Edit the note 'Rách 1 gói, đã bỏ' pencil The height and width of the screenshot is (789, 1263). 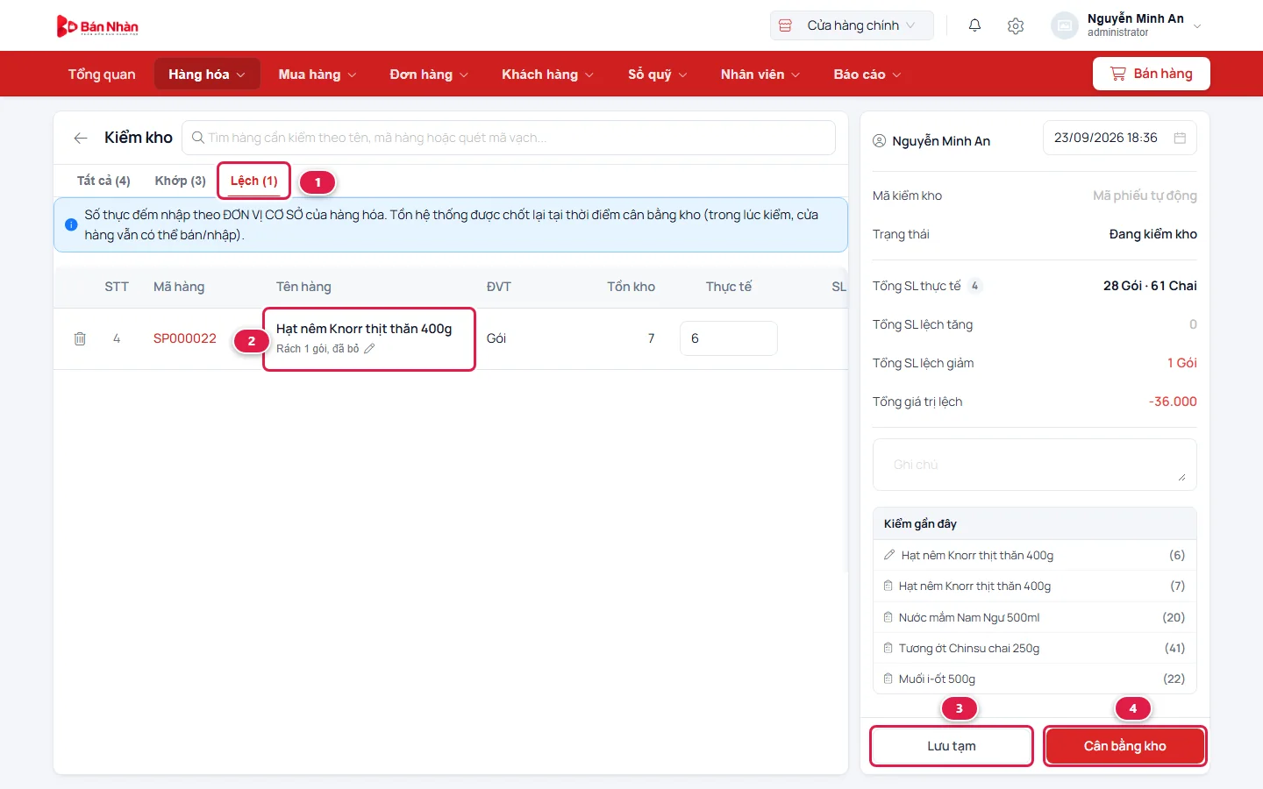tap(369, 349)
